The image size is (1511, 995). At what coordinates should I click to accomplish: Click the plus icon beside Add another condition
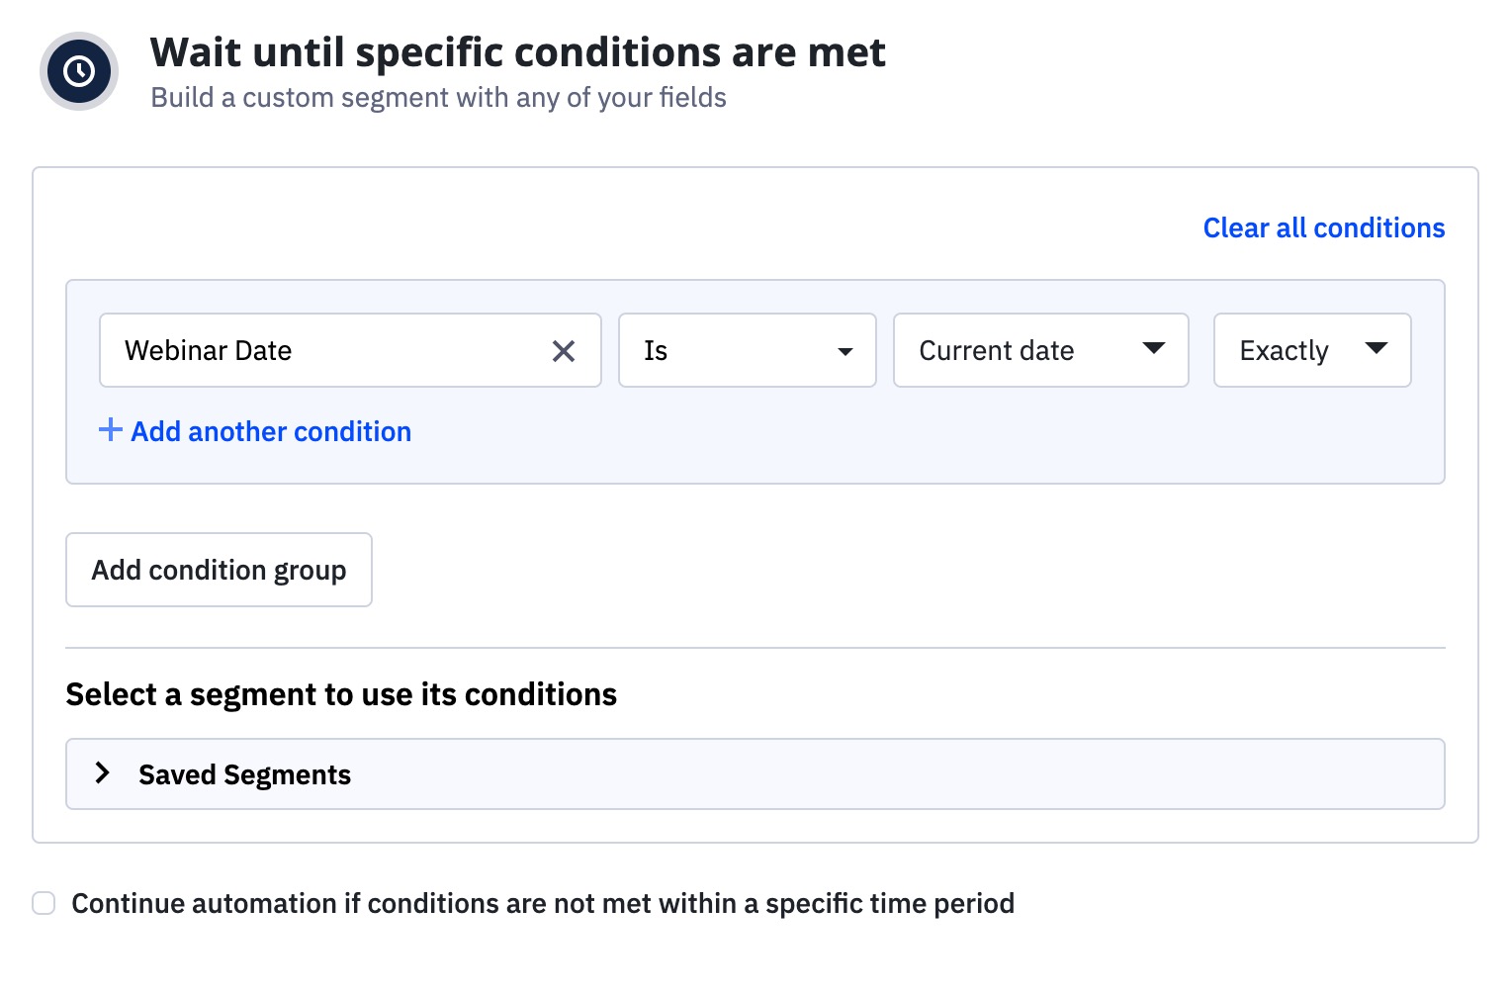pyautogui.click(x=110, y=430)
